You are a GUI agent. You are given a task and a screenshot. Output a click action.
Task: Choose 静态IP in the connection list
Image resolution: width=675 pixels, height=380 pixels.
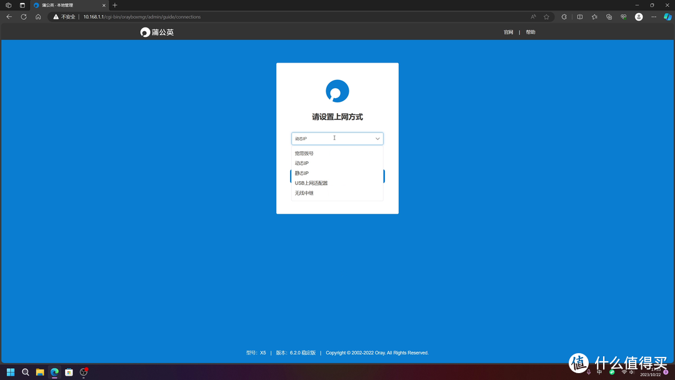(302, 173)
